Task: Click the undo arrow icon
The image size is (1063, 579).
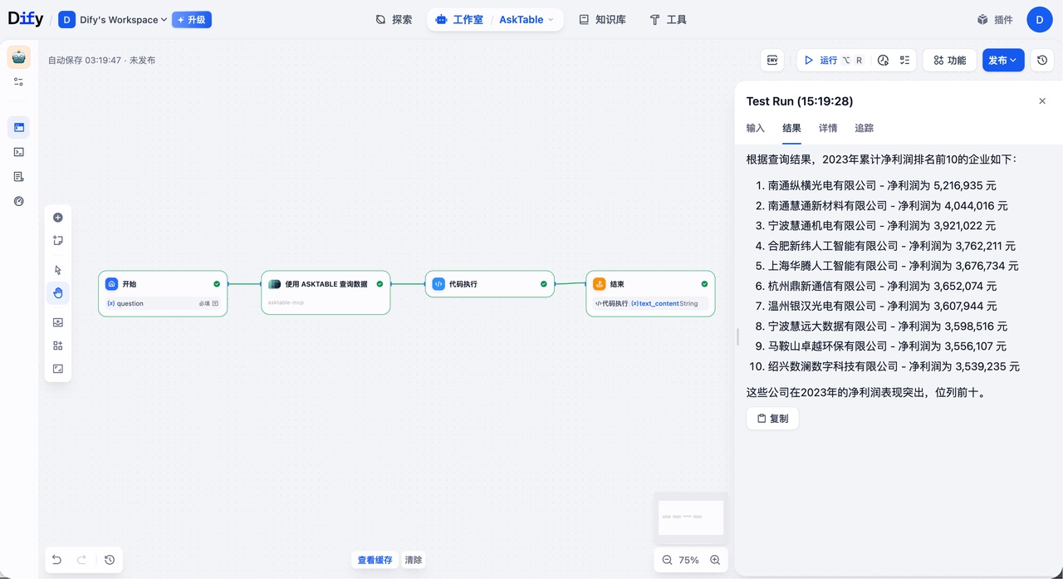Action: [56, 560]
